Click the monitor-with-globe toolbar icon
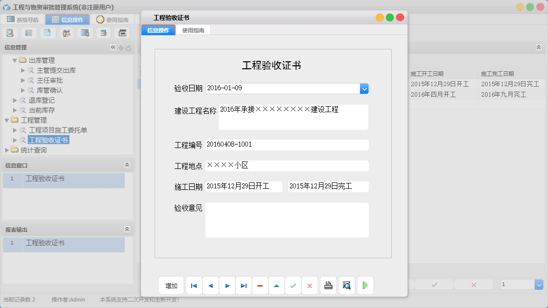 (85, 32)
